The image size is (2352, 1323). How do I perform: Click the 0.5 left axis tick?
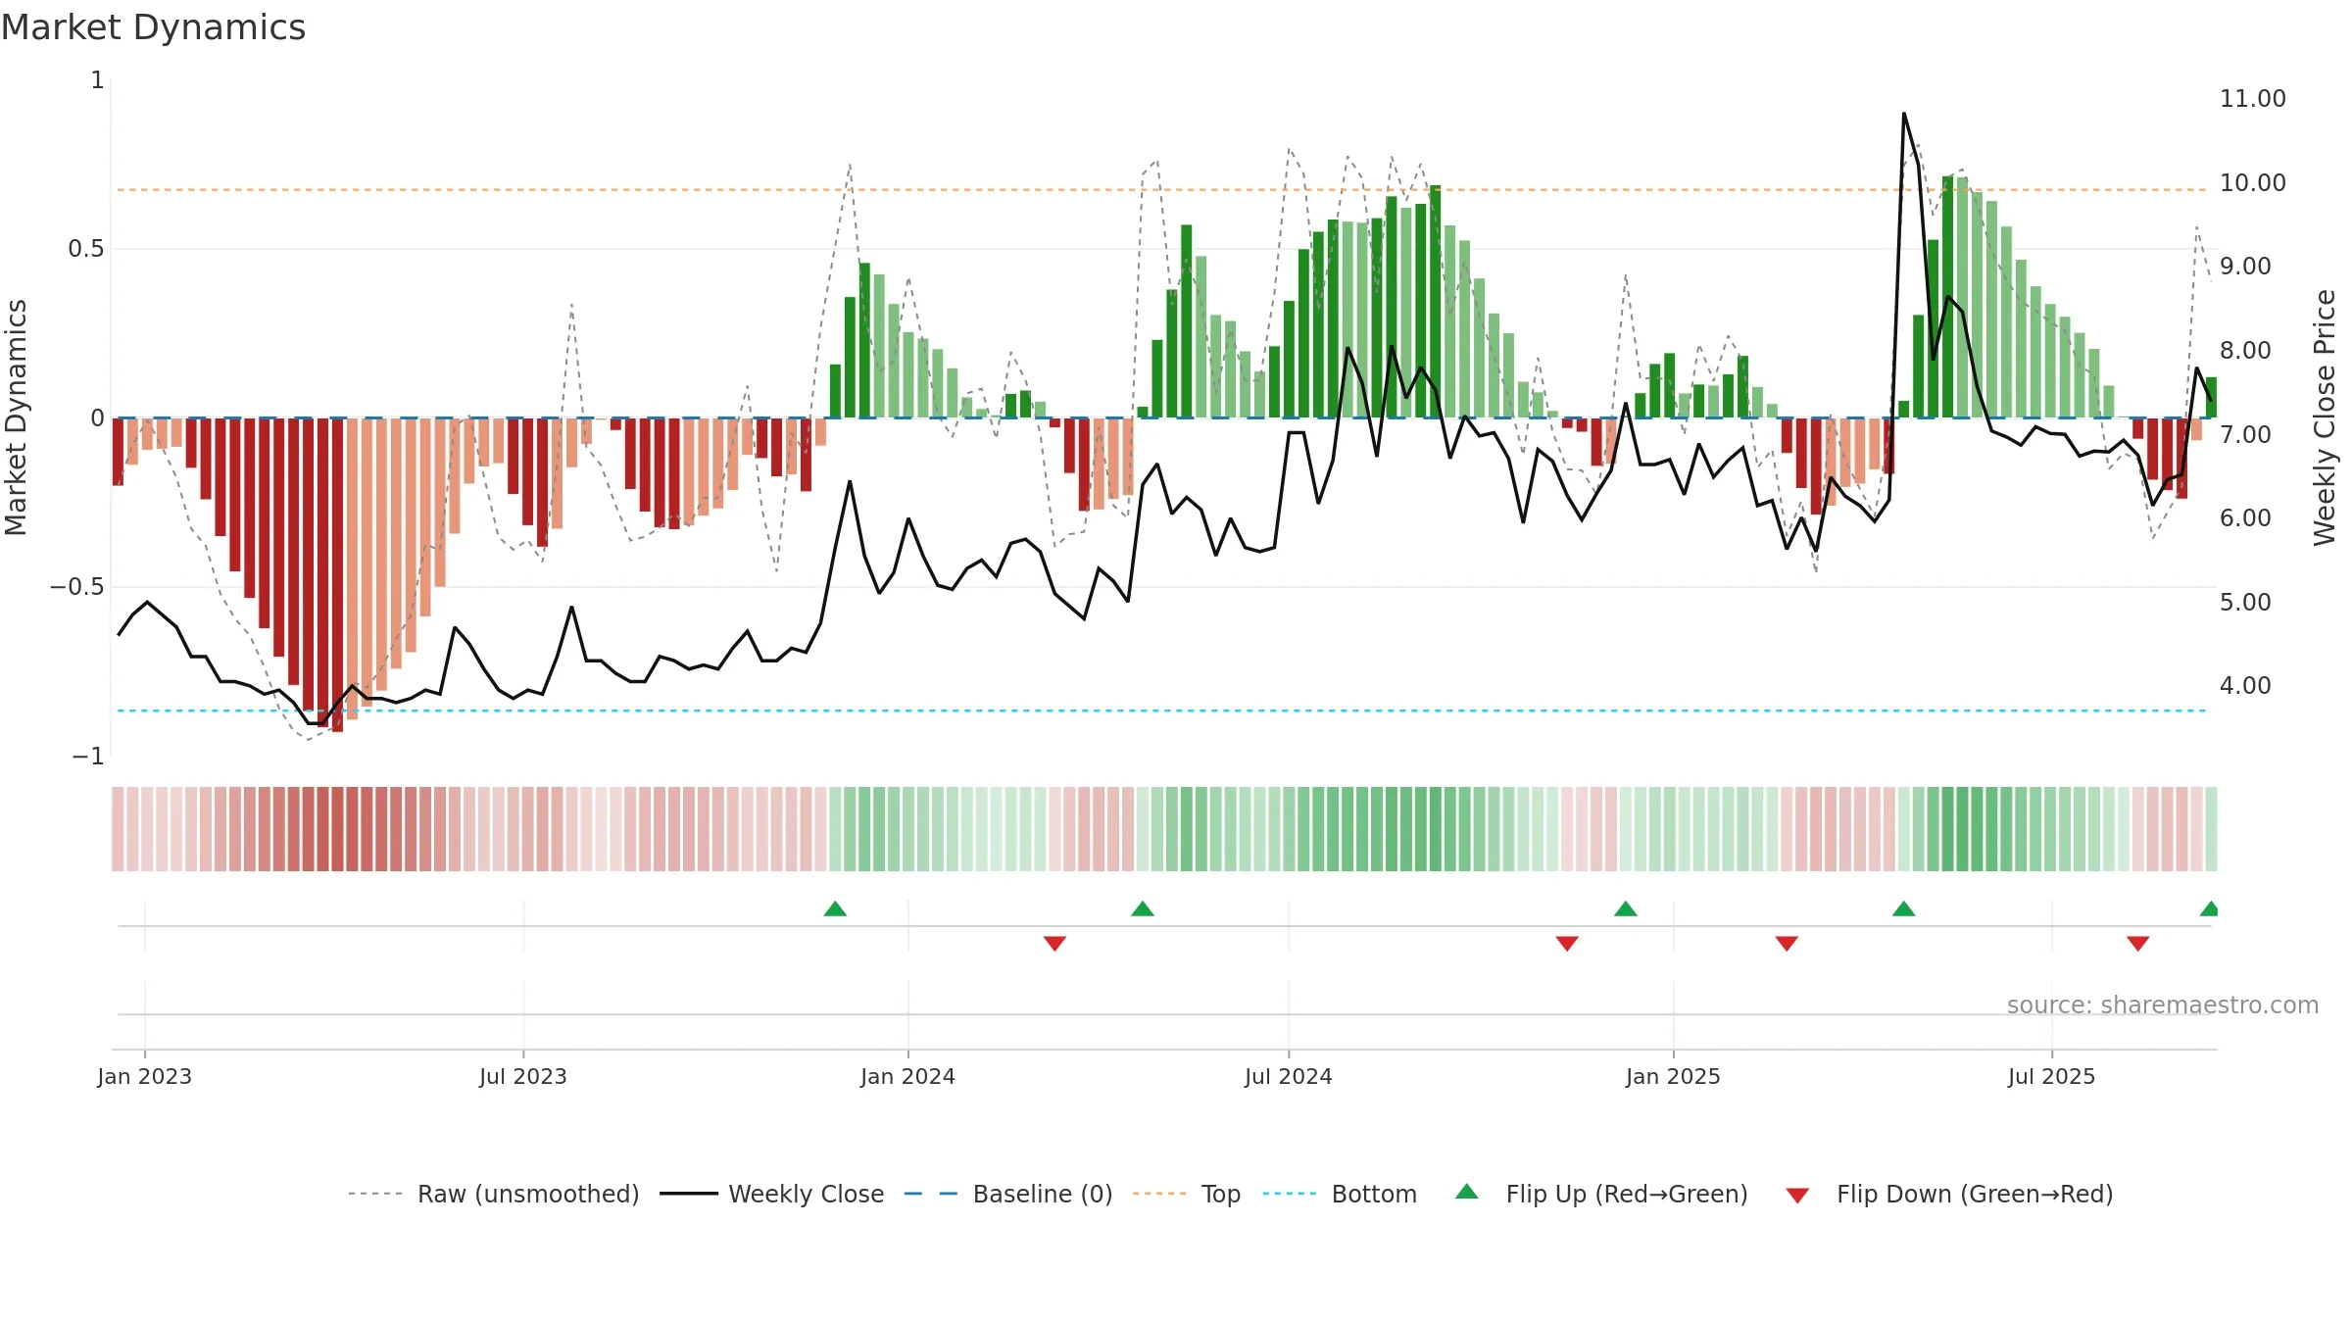(x=86, y=249)
